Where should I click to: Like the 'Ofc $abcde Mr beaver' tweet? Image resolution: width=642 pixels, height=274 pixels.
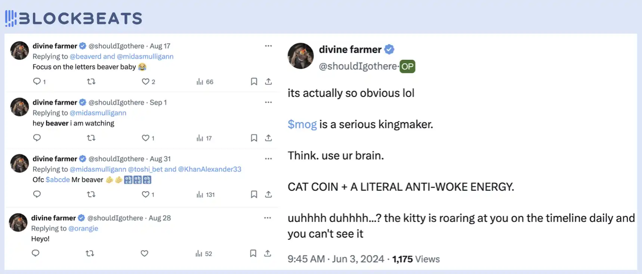145,194
